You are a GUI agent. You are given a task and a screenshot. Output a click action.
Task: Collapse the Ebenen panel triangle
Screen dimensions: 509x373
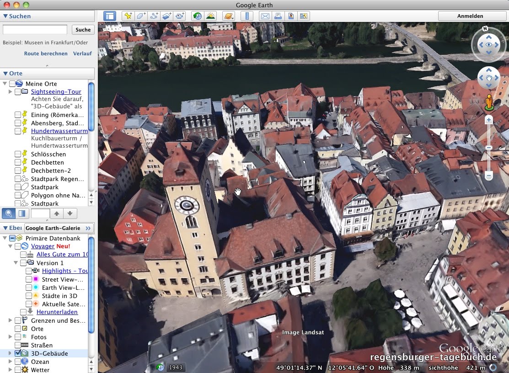(5, 228)
